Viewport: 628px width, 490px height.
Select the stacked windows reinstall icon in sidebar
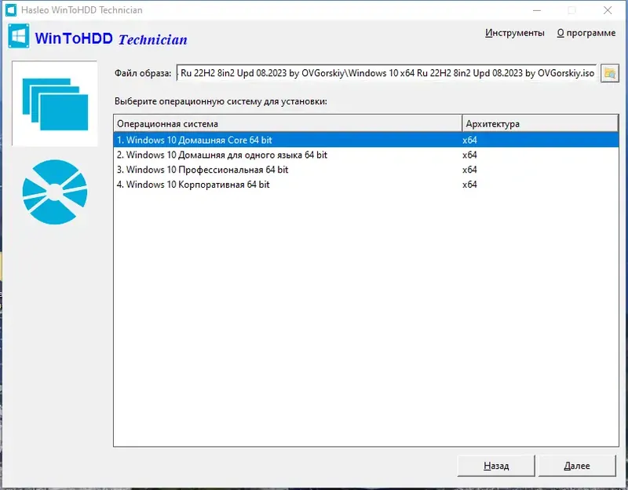coord(55,104)
